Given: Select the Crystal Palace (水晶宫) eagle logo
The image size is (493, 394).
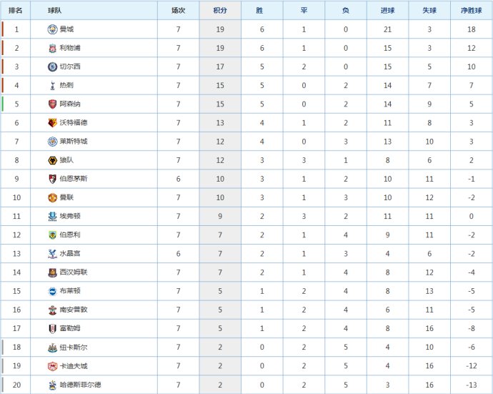Looking at the screenshot, I should pyautogui.click(x=52, y=254).
